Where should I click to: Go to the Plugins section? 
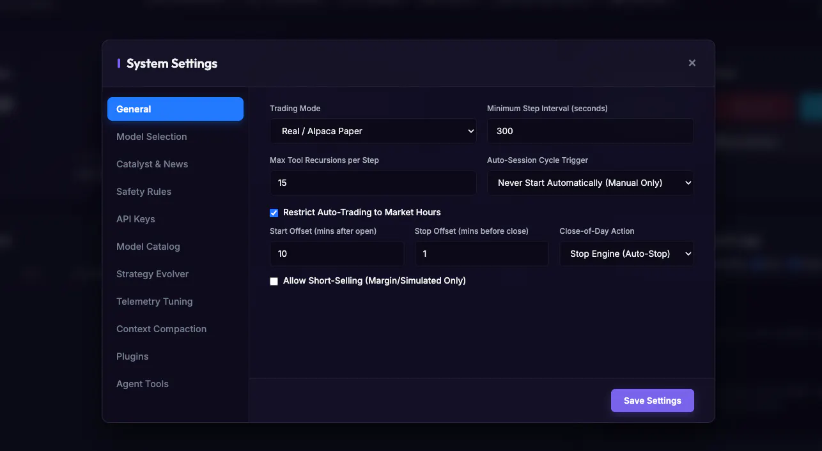click(175, 356)
